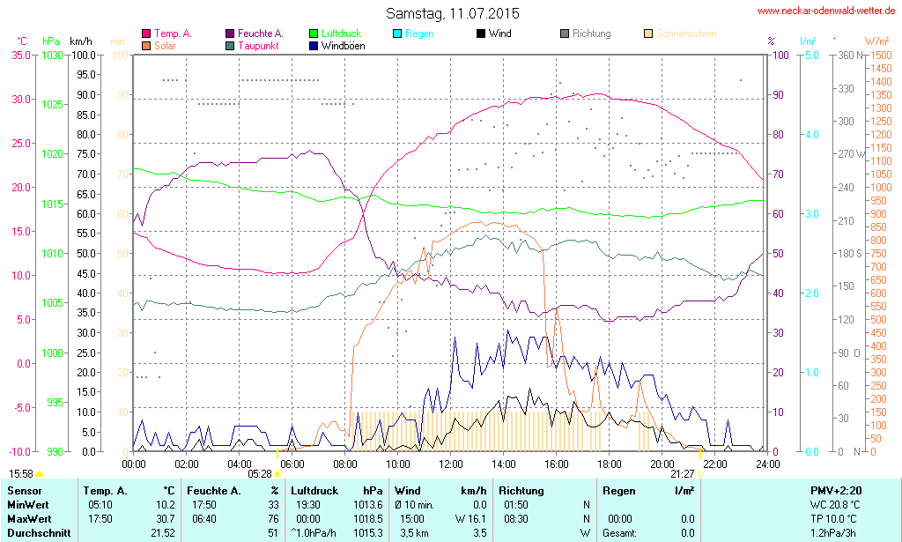Click the Luftdruck header in the summary table
The height and width of the screenshot is (542, 902).
(314, 490)
